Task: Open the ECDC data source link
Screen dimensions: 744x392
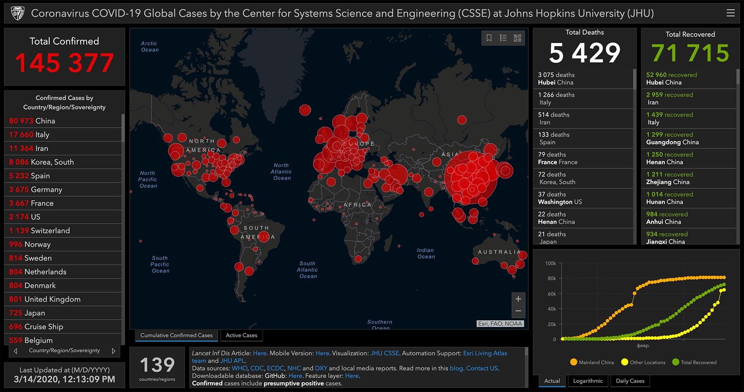Action: [x=275, y=368]
